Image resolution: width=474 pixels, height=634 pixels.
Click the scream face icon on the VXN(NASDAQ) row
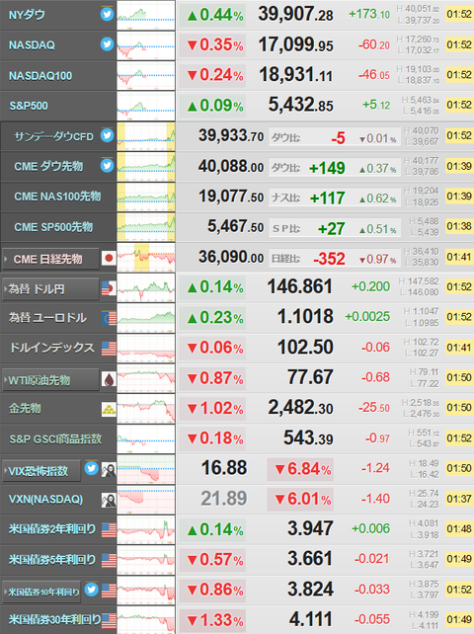point(109,500)
